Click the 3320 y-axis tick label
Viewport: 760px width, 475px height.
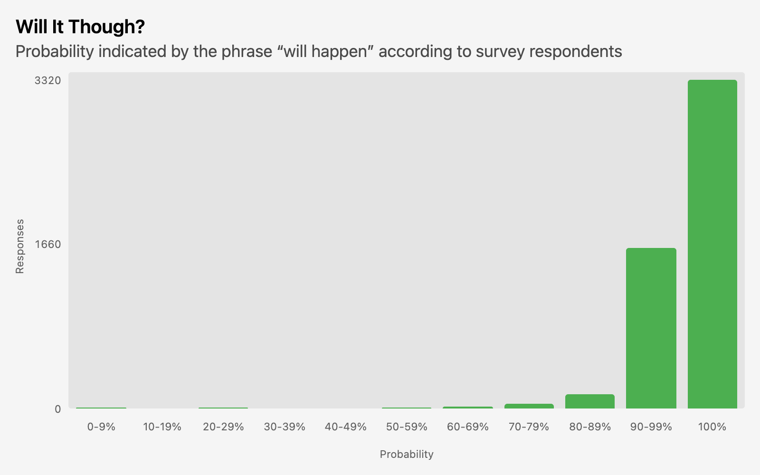(x=47, y=81)
